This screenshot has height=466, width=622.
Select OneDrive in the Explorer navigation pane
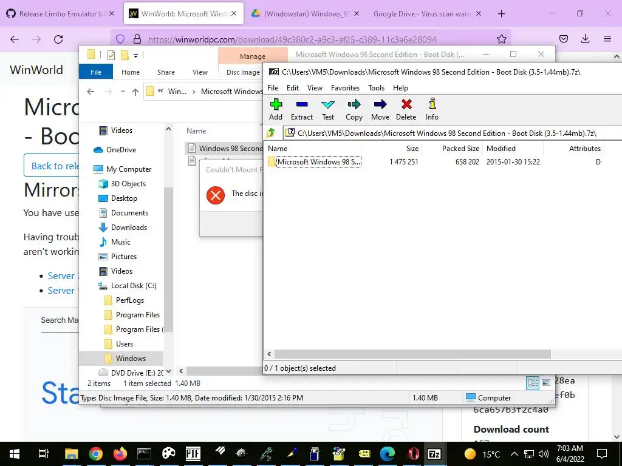pos(115,150)
